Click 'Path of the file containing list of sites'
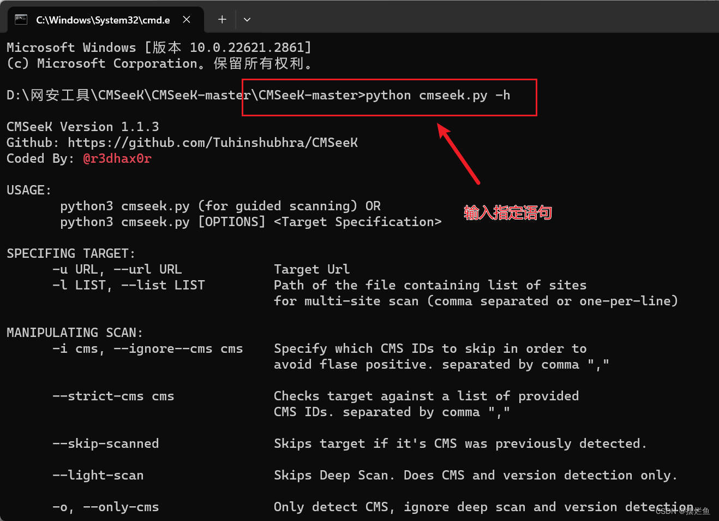 click(430, 285)
